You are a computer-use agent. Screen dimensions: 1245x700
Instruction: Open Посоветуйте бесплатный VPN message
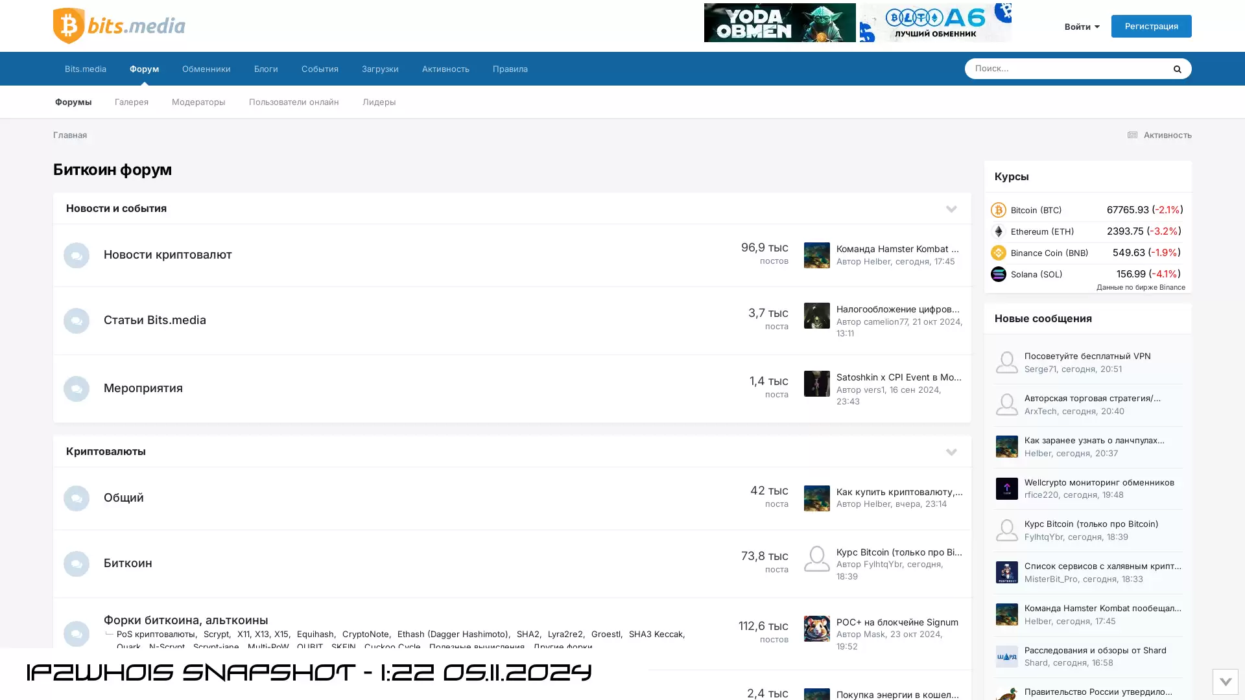pyautogui.click(x=1087, y=356)
